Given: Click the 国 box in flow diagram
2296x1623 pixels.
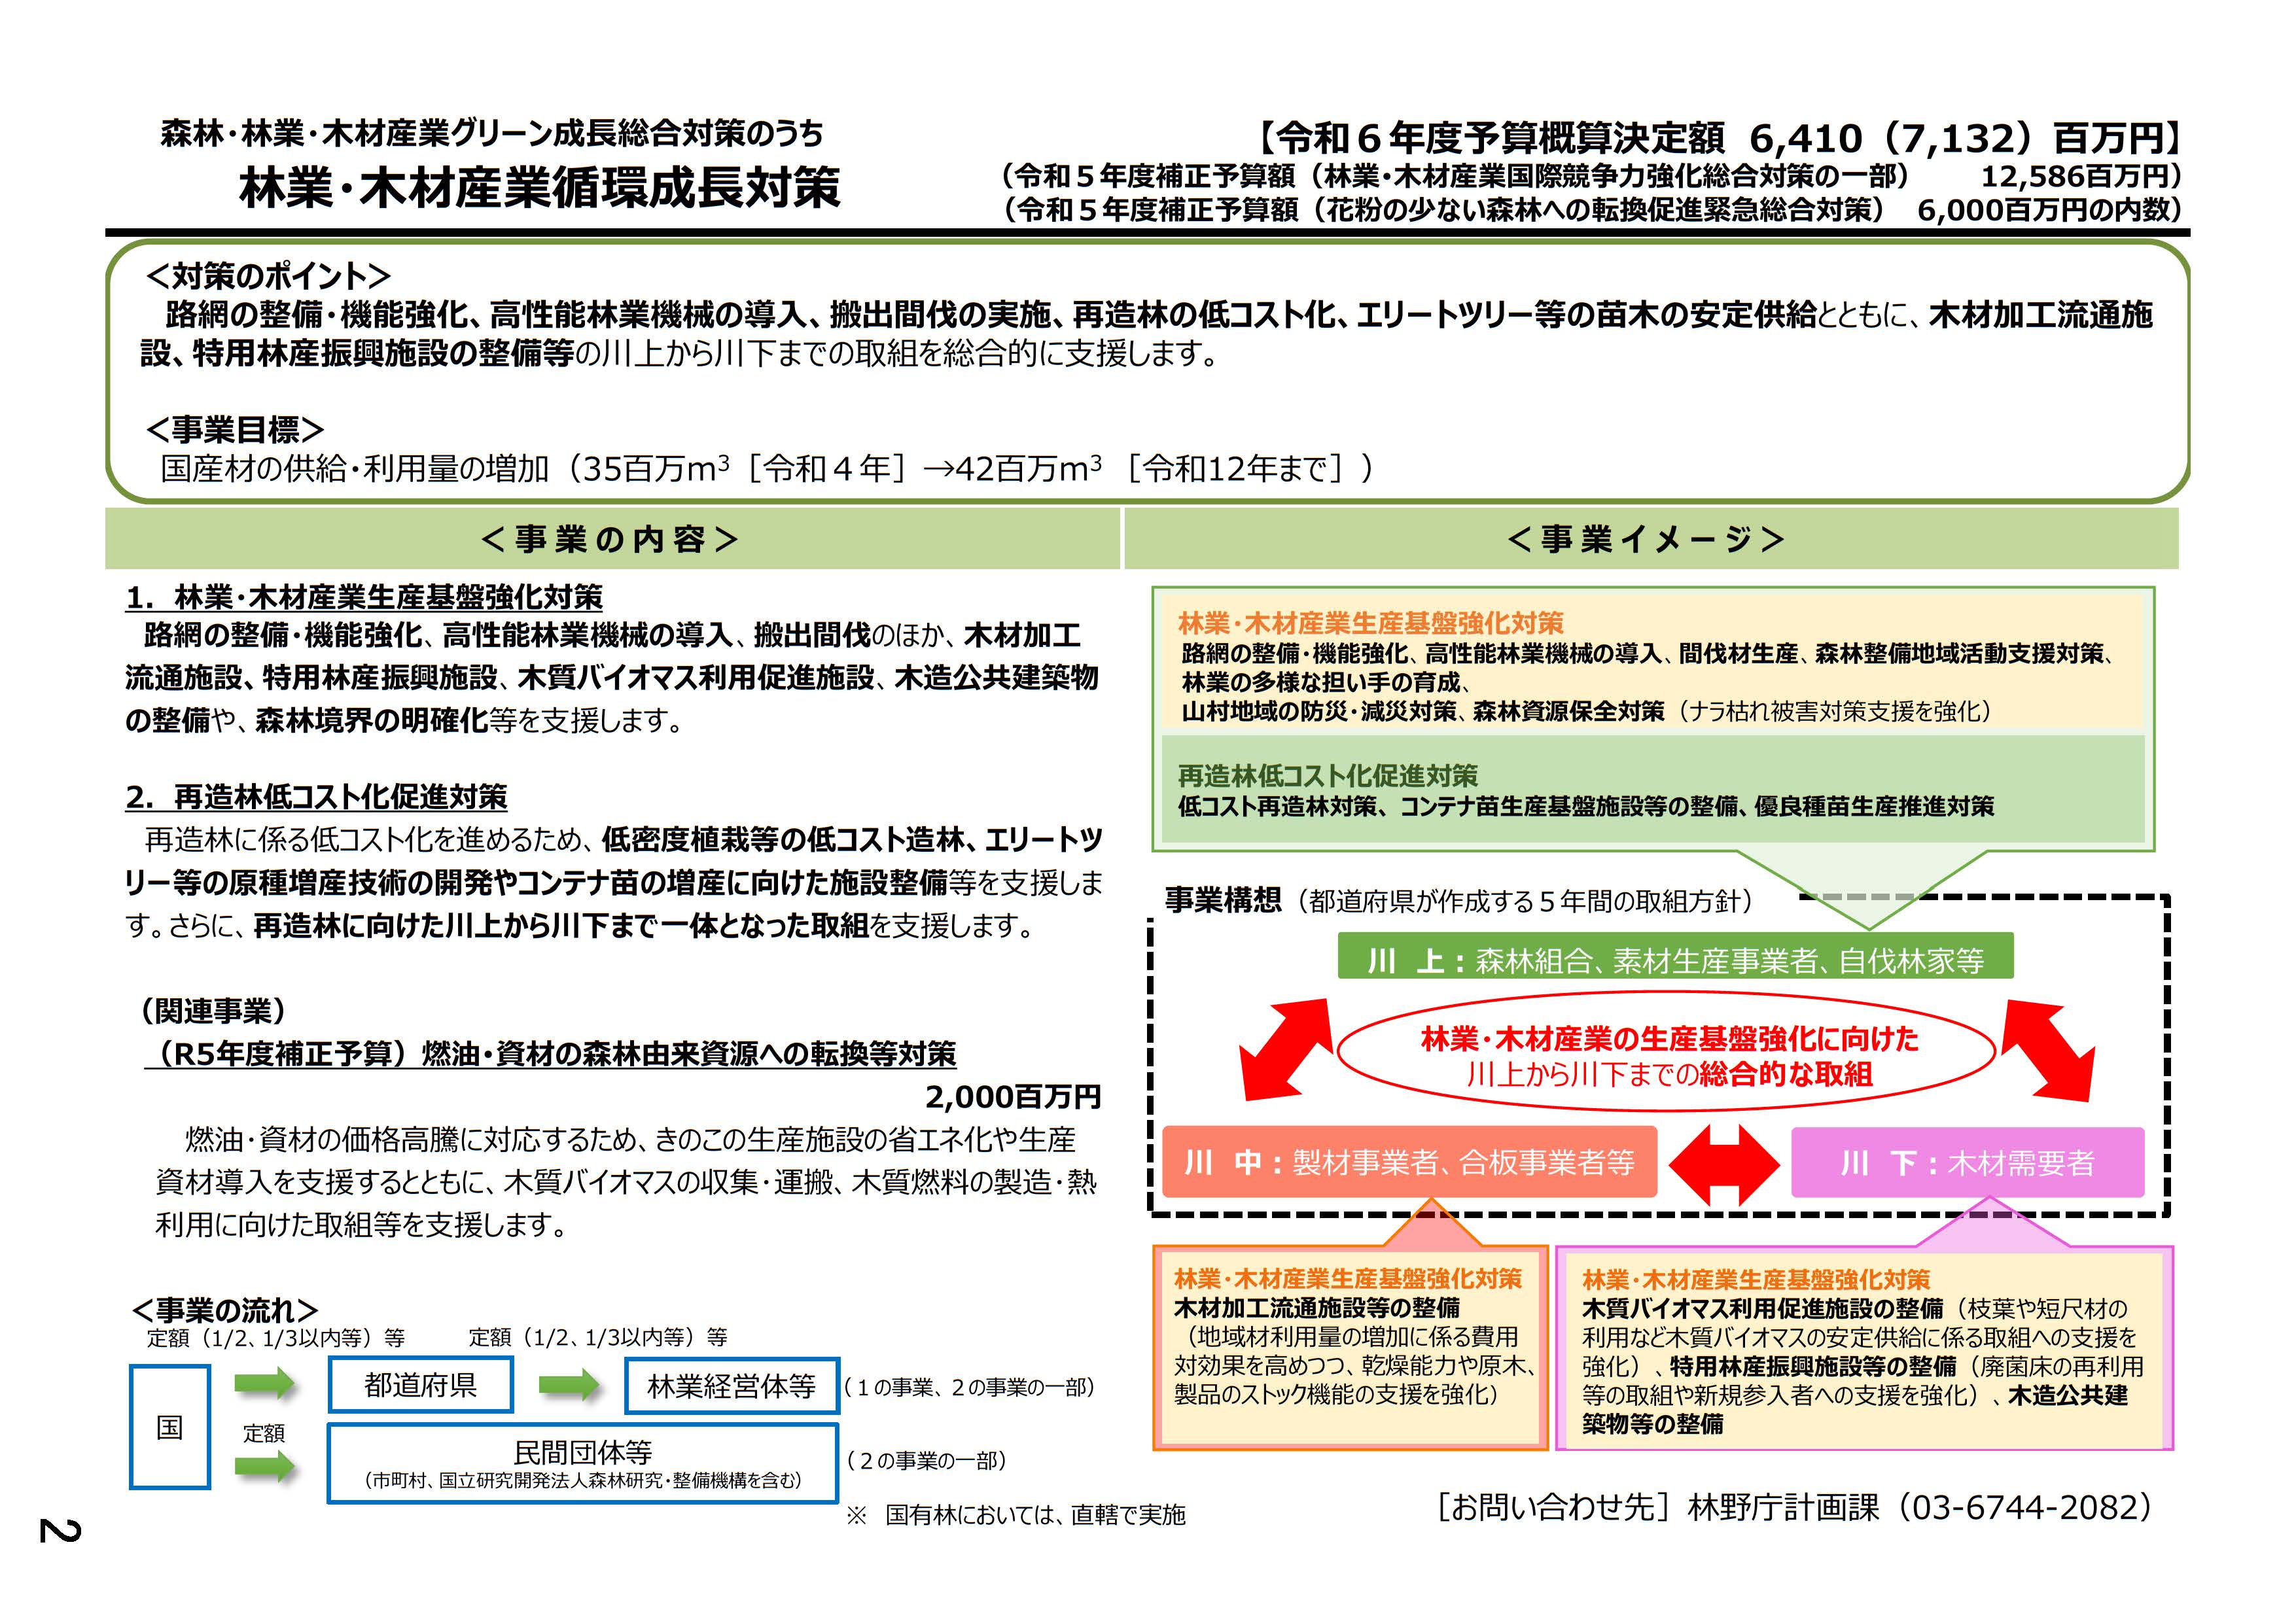Looking at the screenshot, I should 170,1427.
